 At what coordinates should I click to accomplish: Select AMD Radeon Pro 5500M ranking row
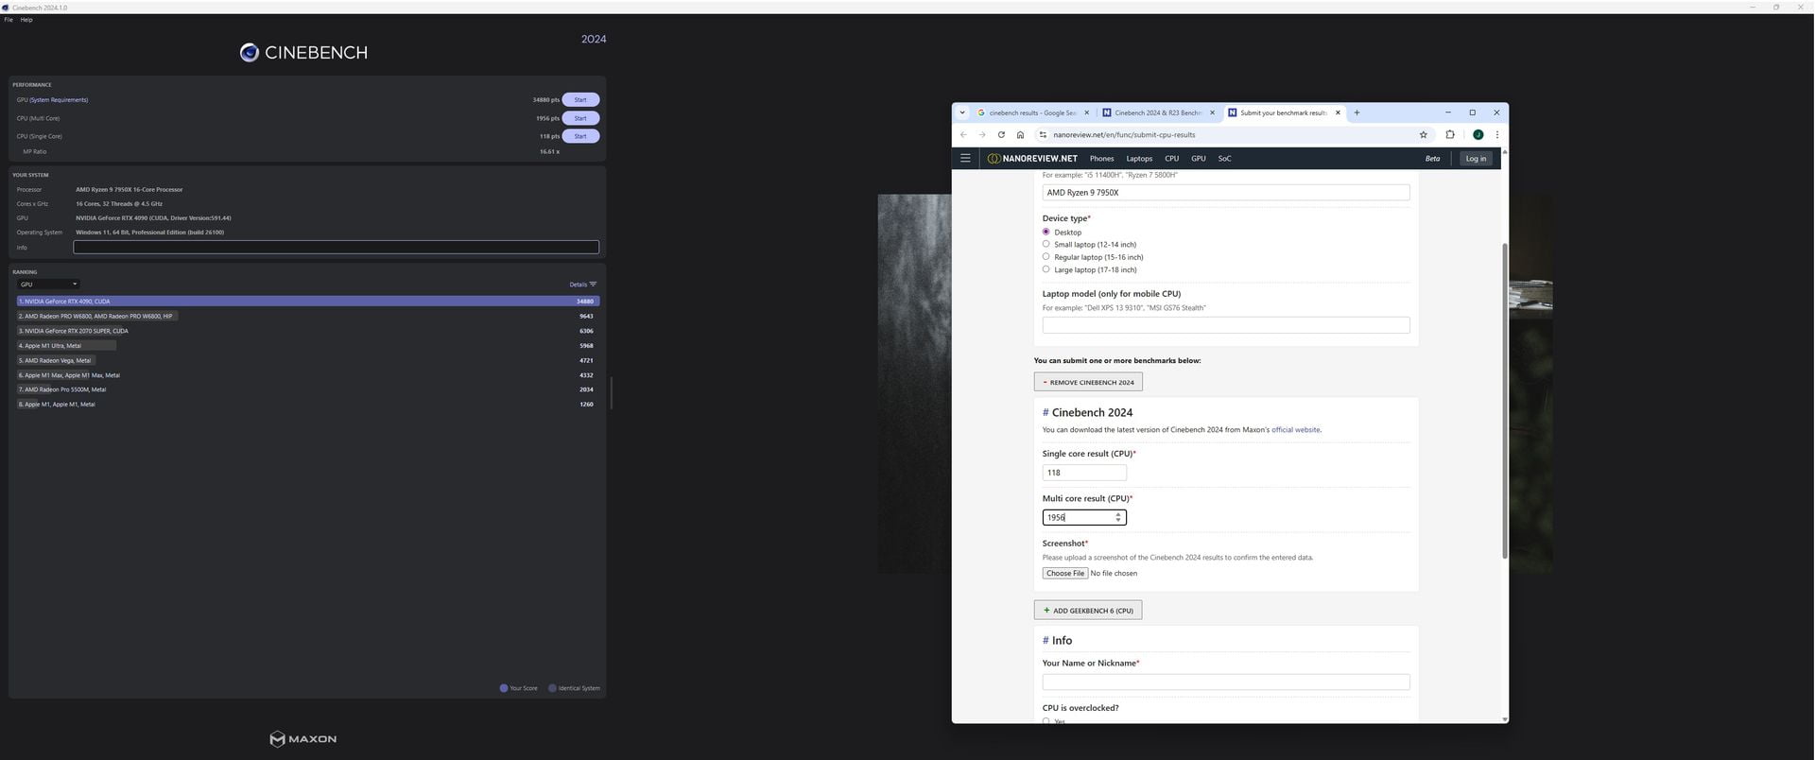coord(308,389)
